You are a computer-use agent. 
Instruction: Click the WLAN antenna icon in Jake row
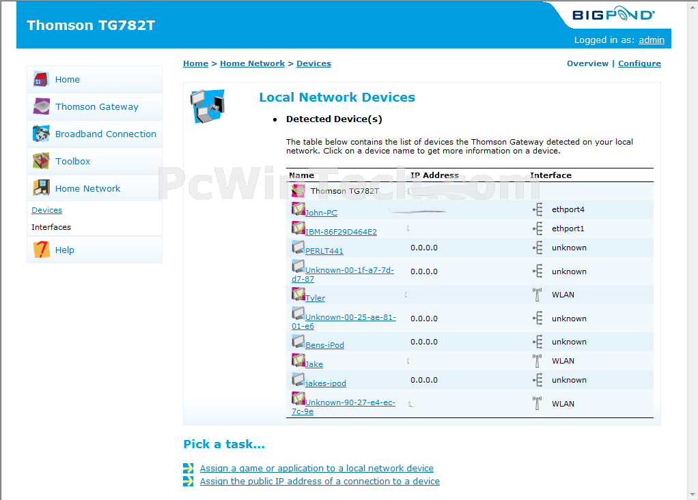coord(538,361)
